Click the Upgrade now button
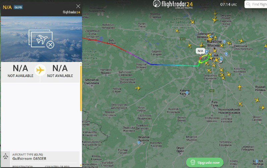 tap(205, 162)
